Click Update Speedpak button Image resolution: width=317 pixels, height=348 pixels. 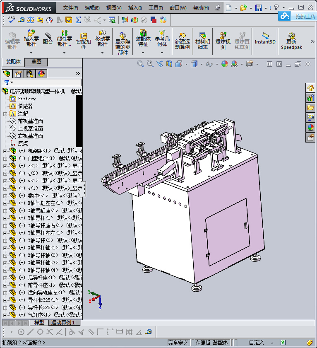pyautogui.click(x=291, y=41)
